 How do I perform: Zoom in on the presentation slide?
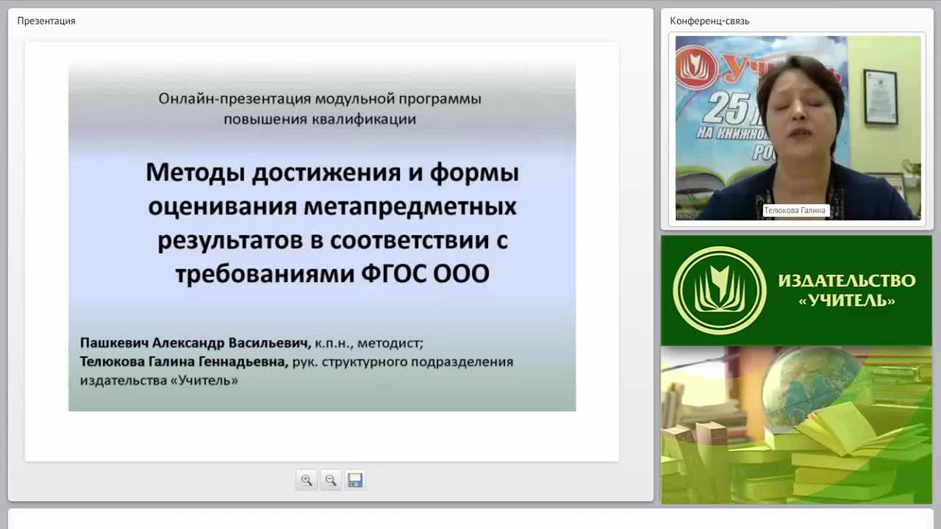307,480
